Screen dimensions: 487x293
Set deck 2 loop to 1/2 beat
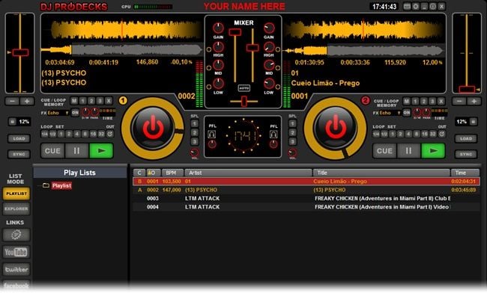384,134
